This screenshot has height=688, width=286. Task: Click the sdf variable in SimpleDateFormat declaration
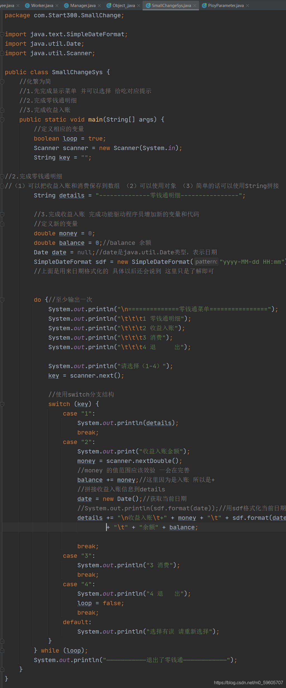tap(101, 262)
